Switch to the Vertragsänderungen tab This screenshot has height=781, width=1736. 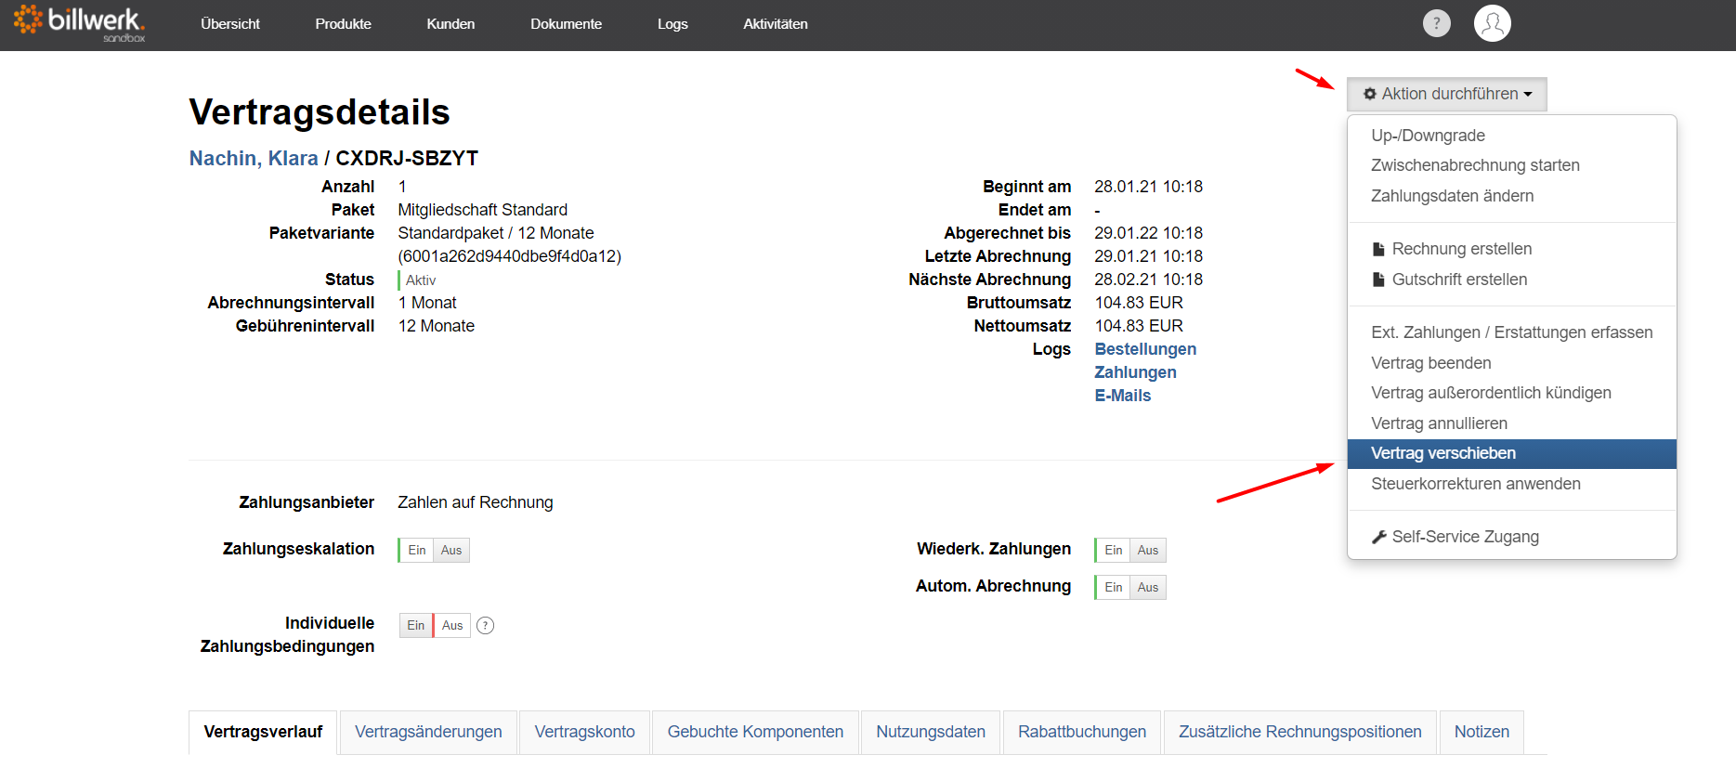point(428,732)
